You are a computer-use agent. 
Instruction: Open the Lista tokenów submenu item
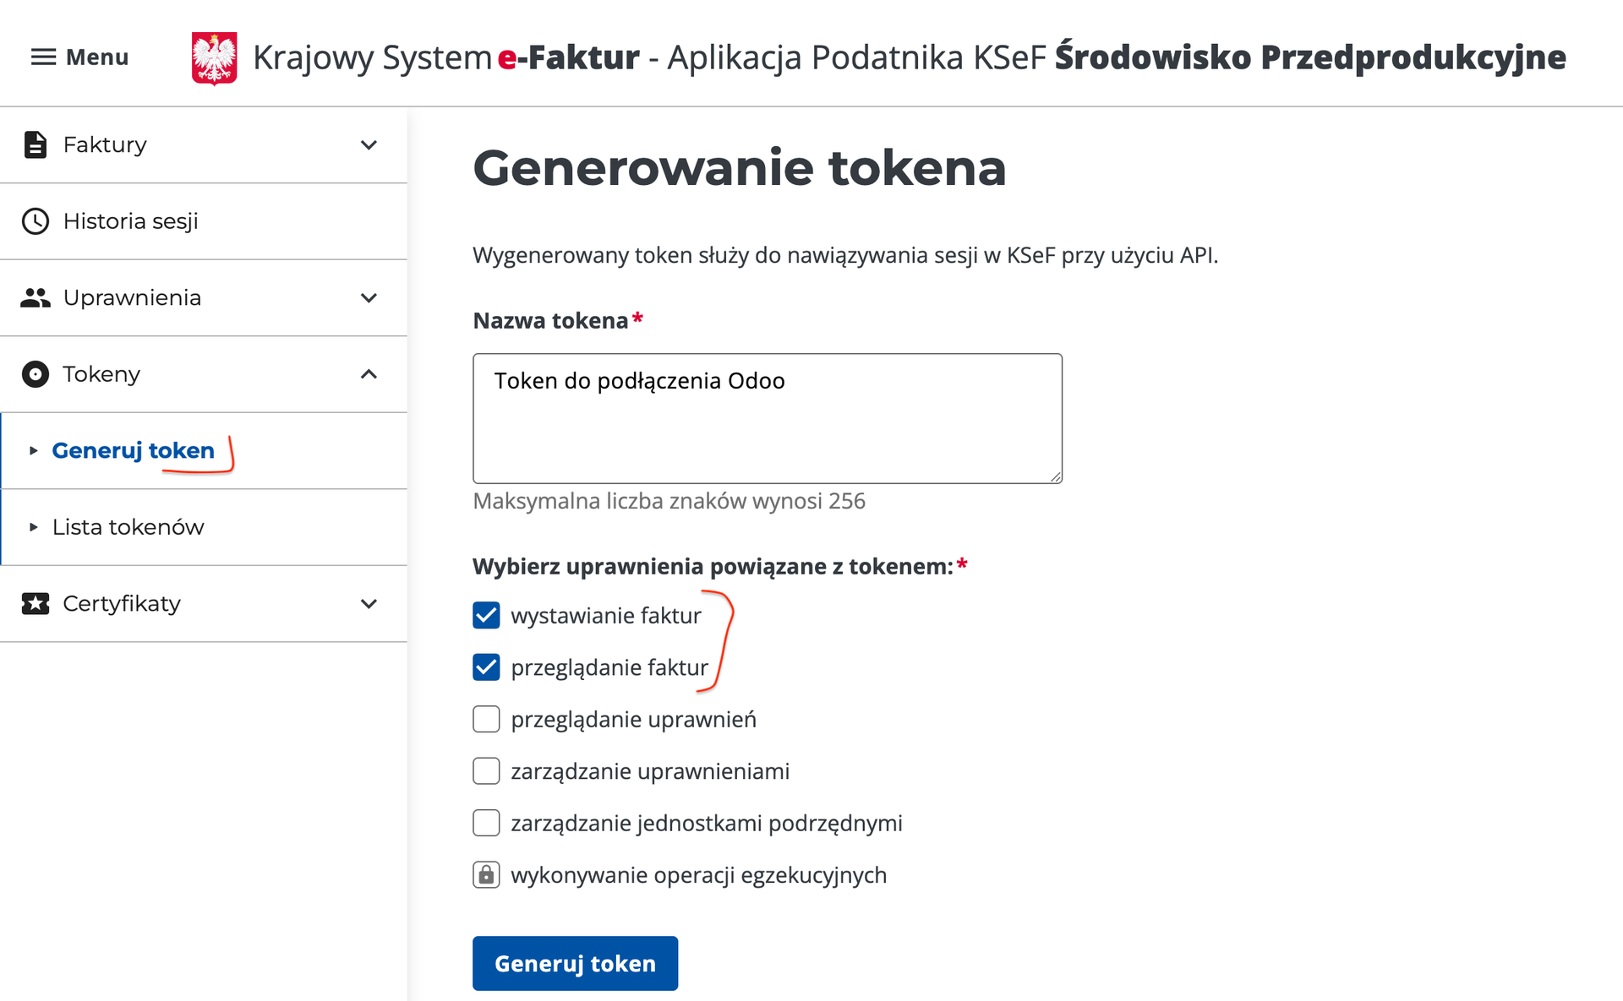pyautogui.click(x=128, y=527)
